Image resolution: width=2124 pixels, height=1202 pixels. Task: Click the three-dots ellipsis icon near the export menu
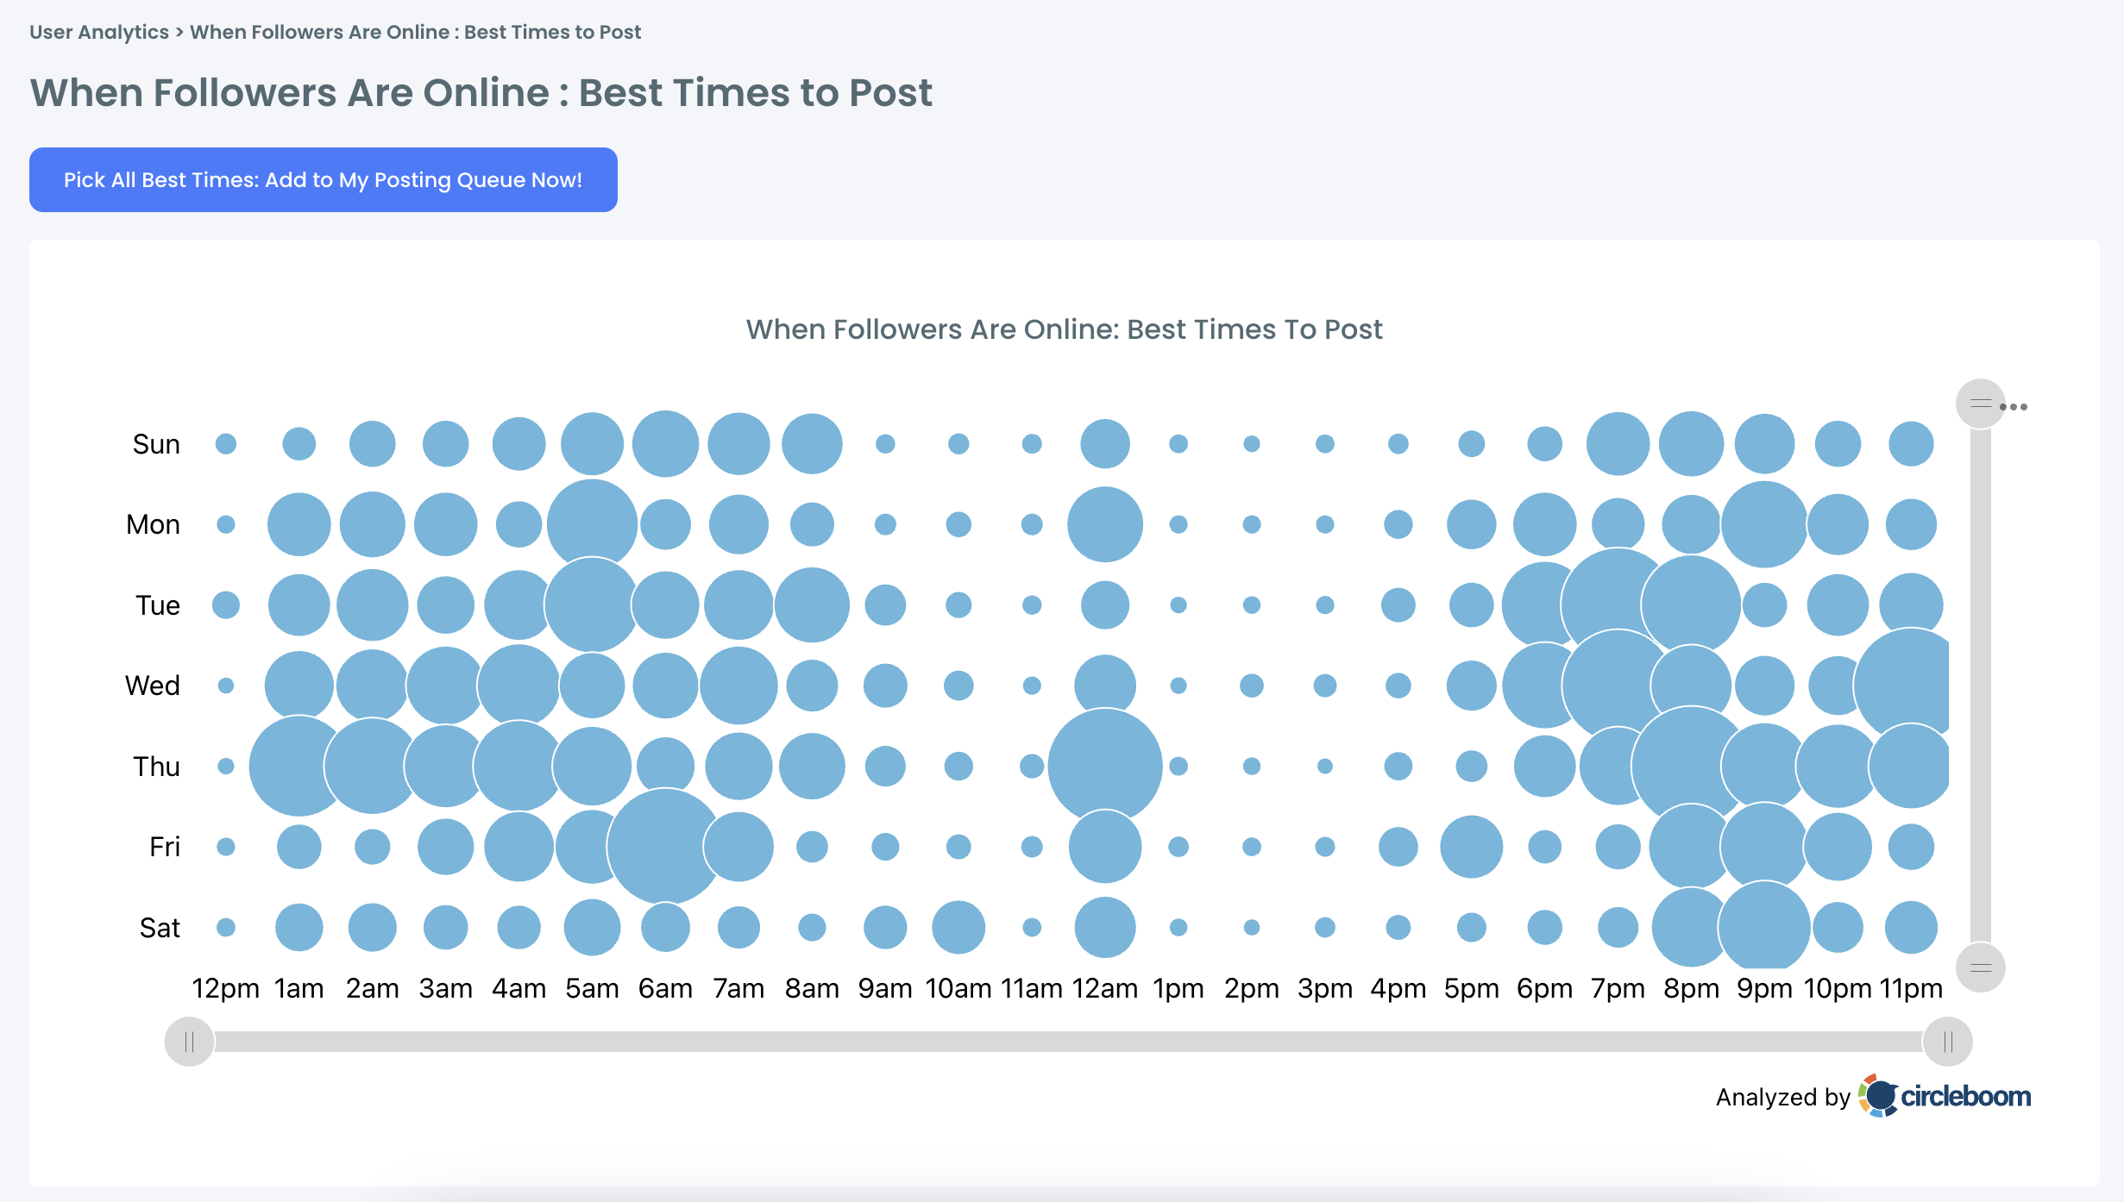point(2015,405)
